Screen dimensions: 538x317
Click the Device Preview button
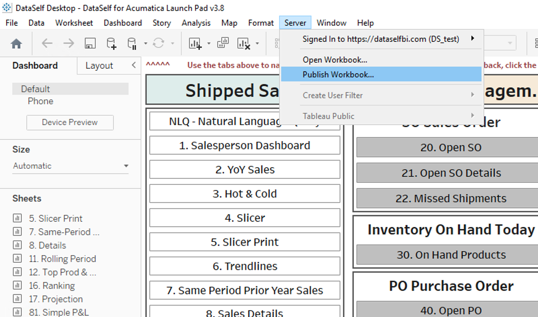(70, 123)
